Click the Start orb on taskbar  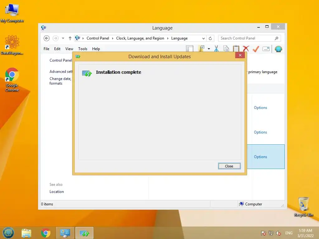(8, 233)
